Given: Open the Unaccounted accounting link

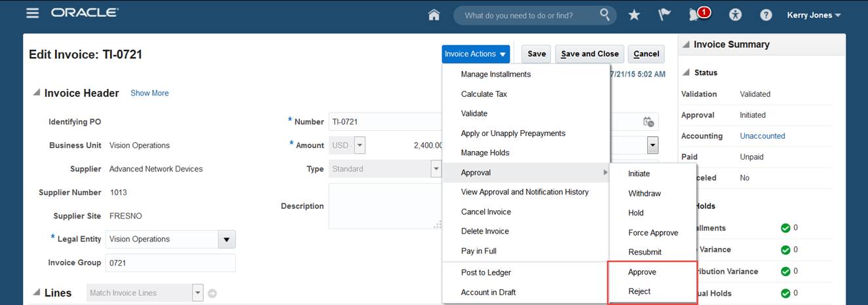Looking at the screenshot, I should click(763, 136).
